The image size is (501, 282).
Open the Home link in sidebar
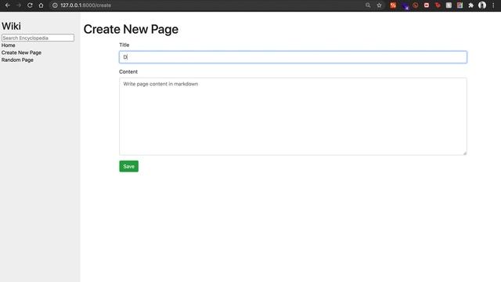(9, 45)
